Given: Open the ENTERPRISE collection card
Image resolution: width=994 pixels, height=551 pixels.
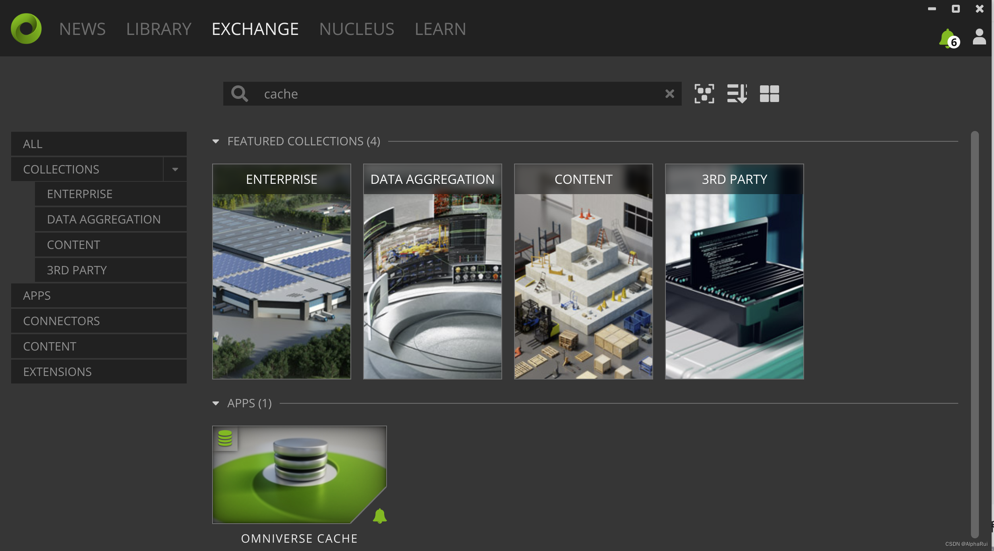Looking at the screenshot, I should point(282,272).
